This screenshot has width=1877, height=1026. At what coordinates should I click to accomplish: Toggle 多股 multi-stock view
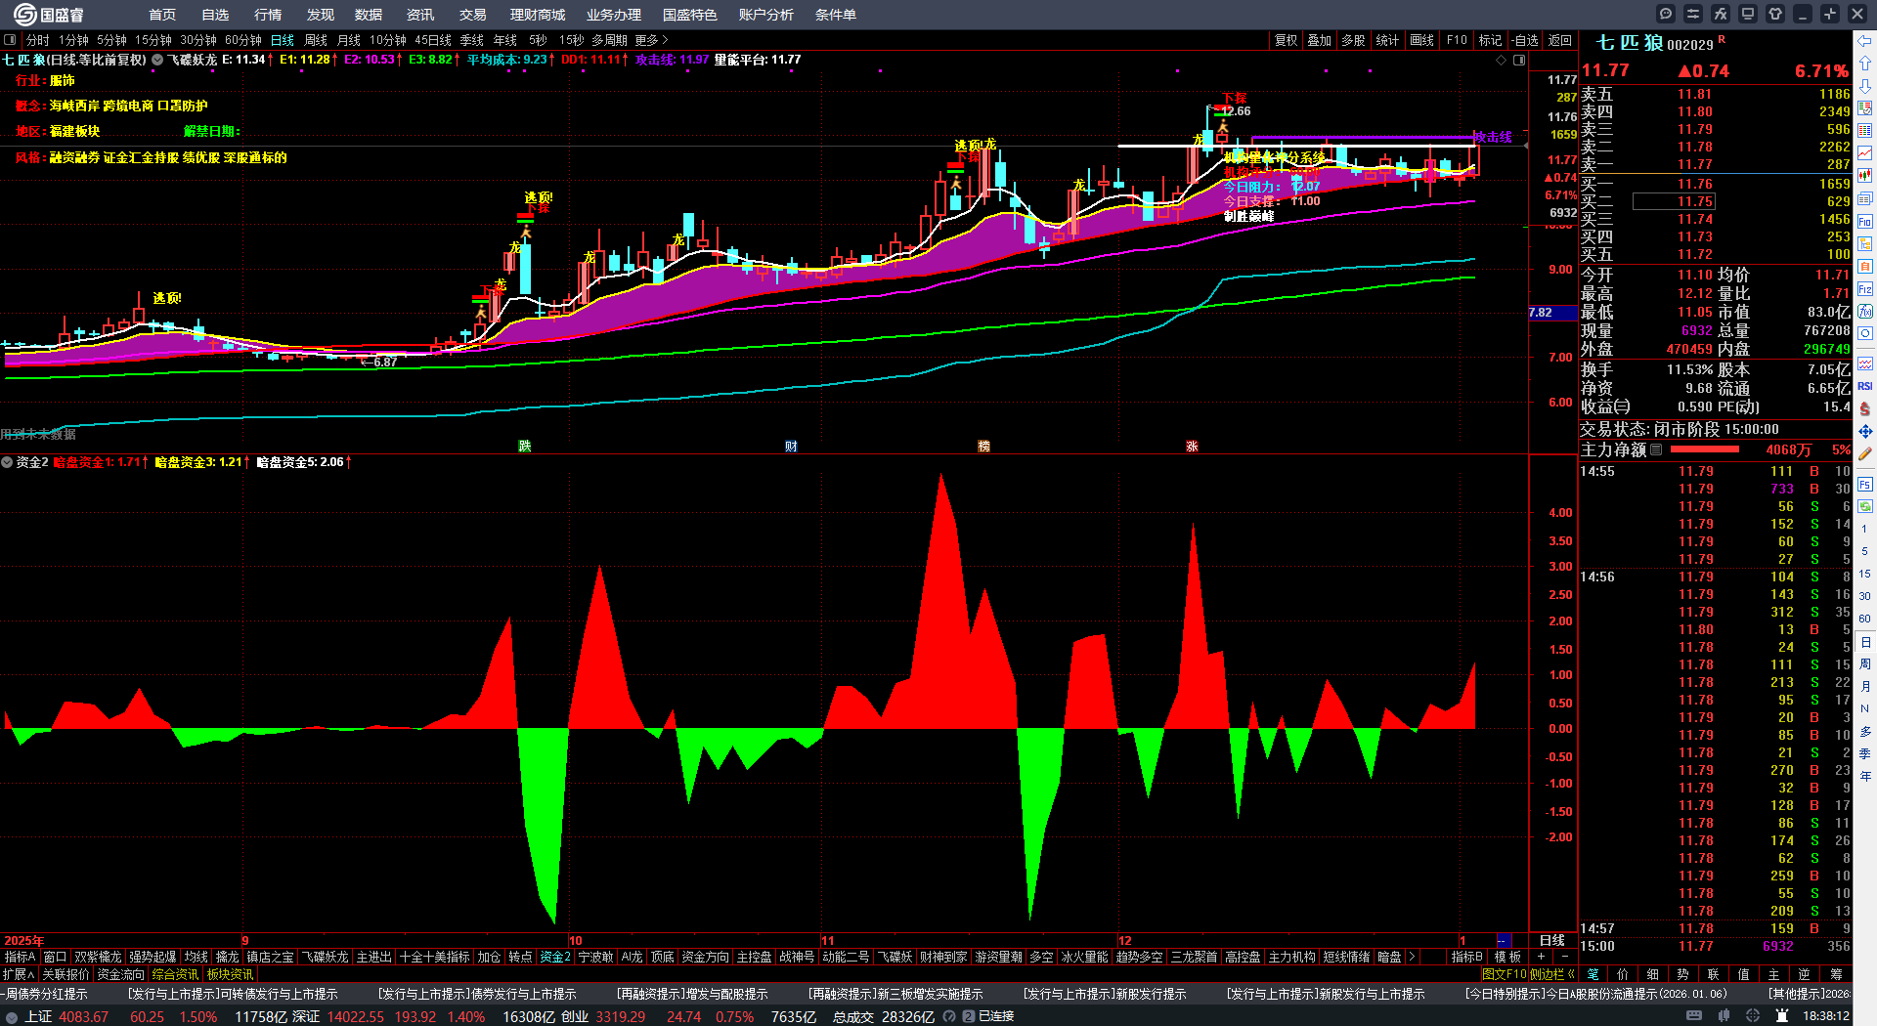point(1353,40)
